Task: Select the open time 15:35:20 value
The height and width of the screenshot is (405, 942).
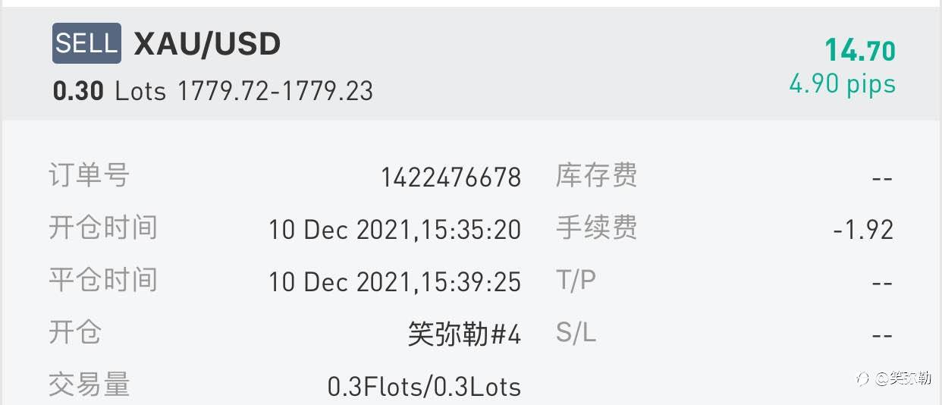Action: click(394, 230)
